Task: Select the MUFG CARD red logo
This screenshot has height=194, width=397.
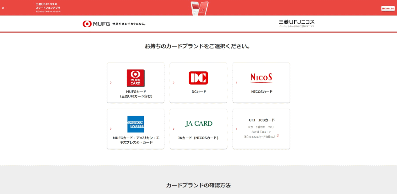Action: 136,78
